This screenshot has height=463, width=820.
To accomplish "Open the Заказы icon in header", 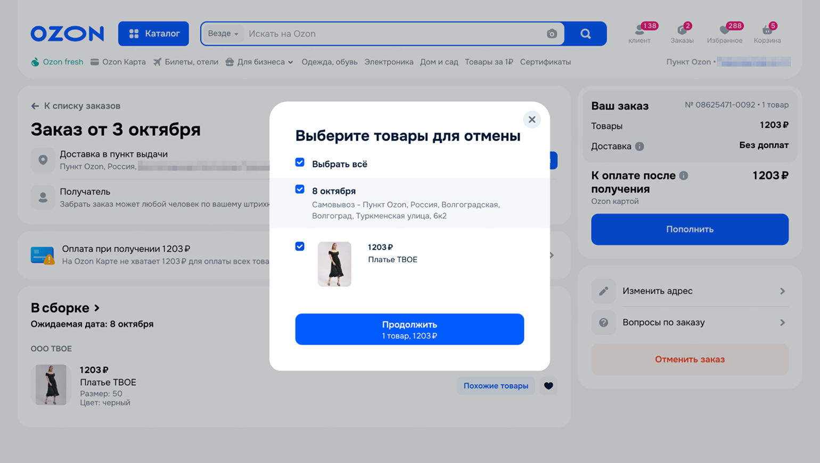I will click(x=682, y=33).
